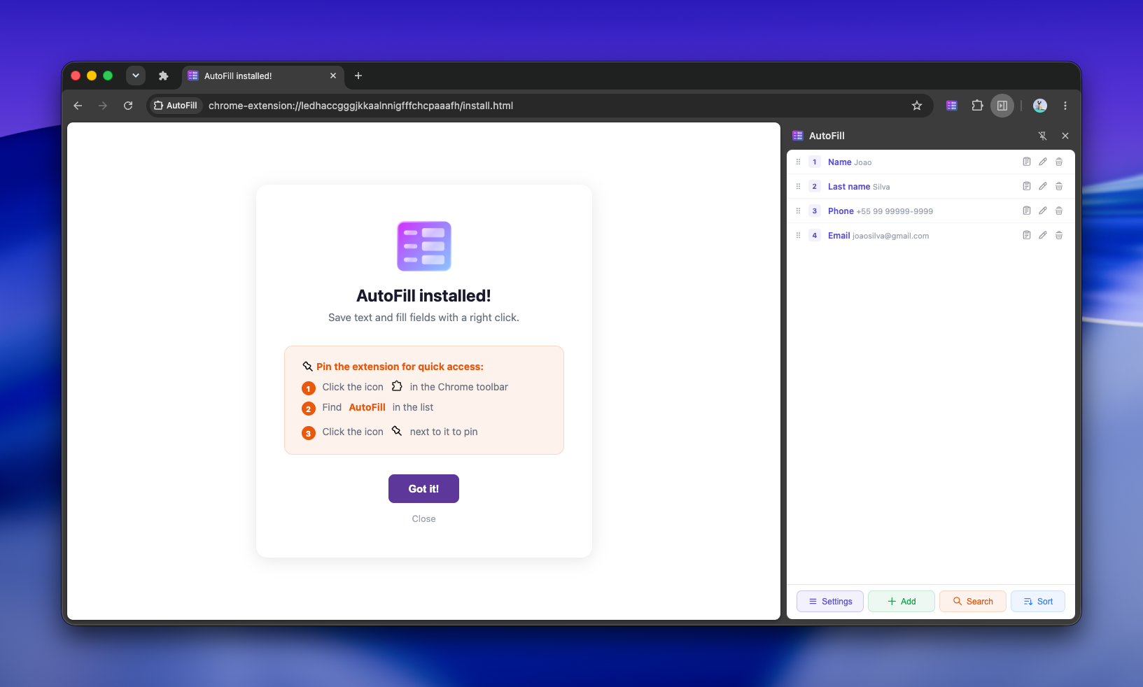Edit the Name Joao entry

tap(1043, 162)
